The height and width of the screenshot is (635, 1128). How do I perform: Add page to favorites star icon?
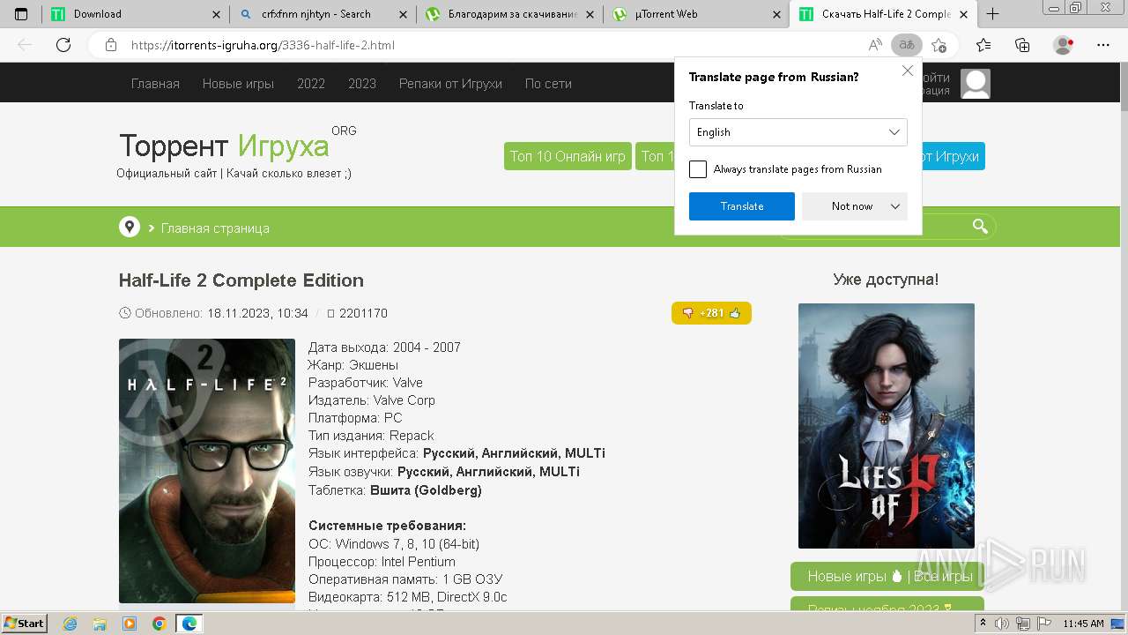point(939,45)
